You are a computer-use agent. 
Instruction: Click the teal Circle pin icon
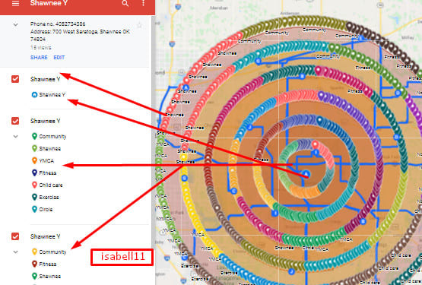click(x=34, y=209)
